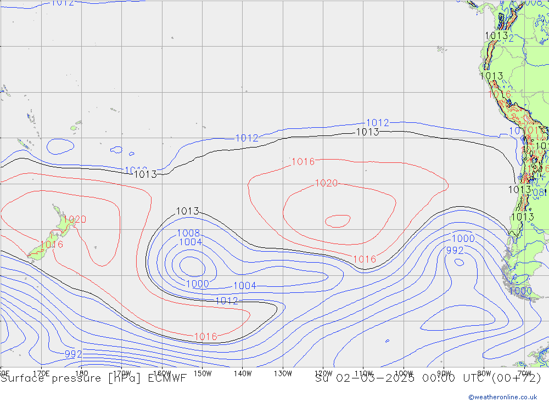Click the 1016 label above the 1020 Pacific isobar
Screen dimensions: 549x402
[x=303, y=162]
